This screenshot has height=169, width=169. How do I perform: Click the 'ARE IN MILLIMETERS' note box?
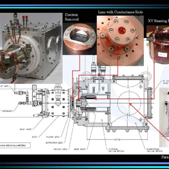15,145
